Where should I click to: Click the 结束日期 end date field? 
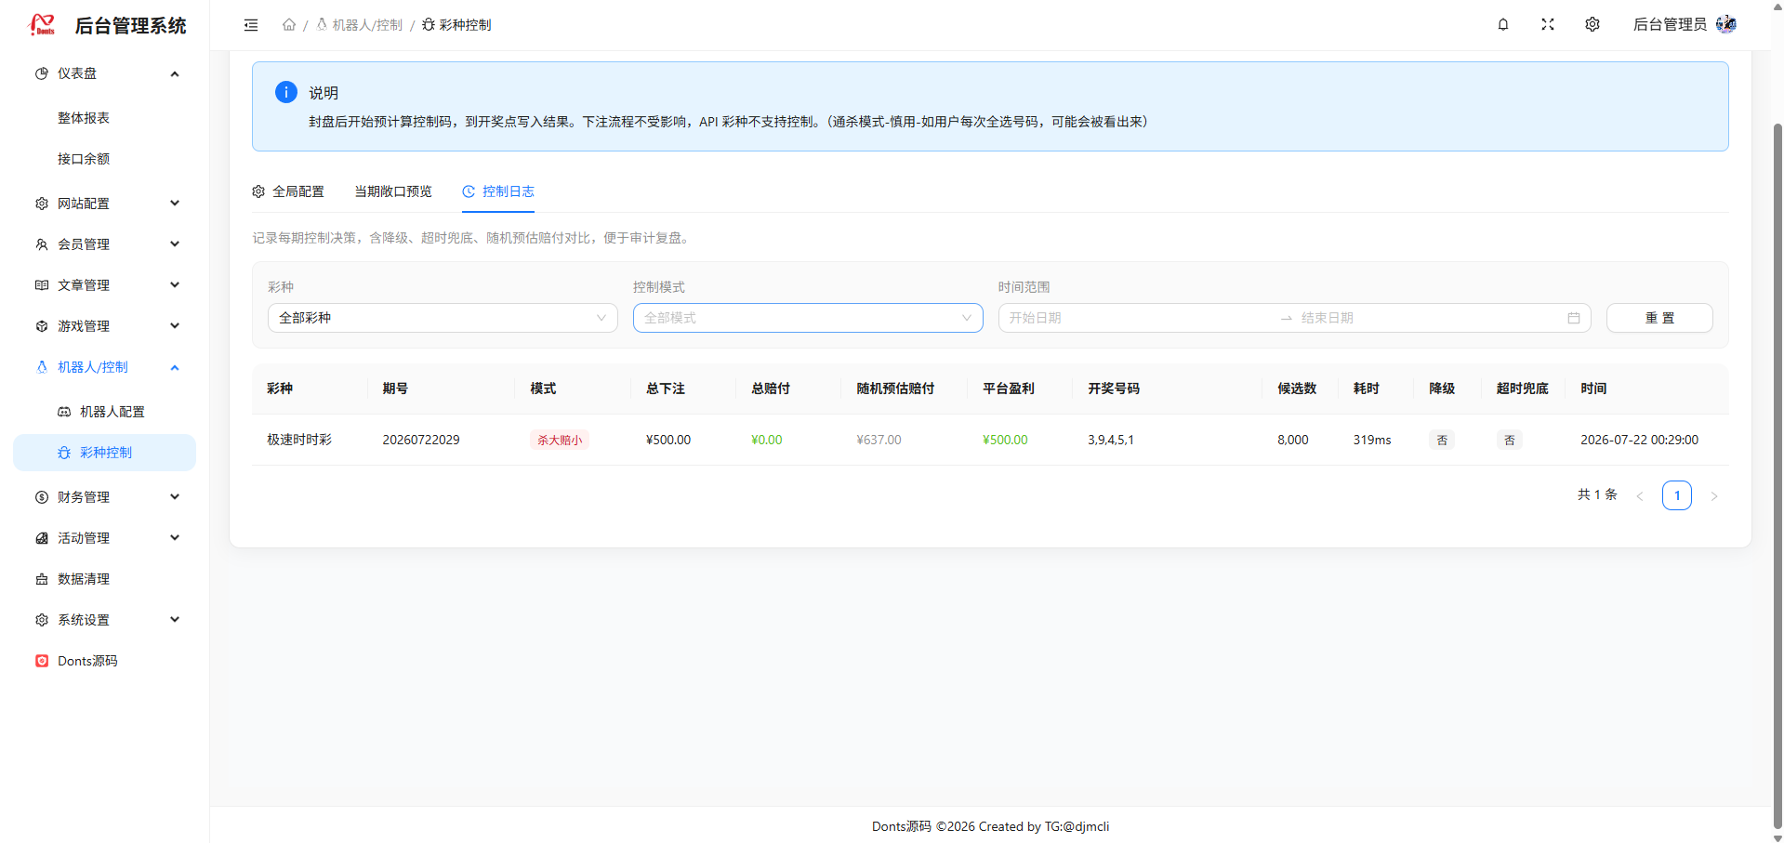(1427, 318)
